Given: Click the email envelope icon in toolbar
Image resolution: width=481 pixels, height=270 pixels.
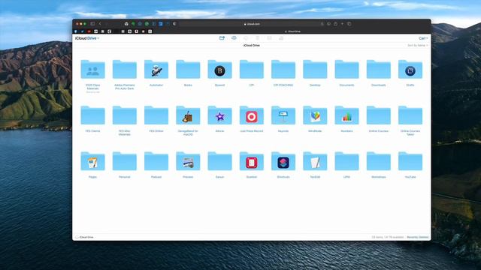Looking at the screenshot, I should click(269, 38).
